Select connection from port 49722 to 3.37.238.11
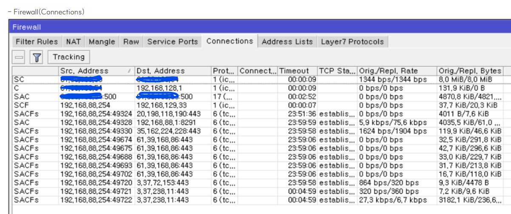 pos(257,200)
